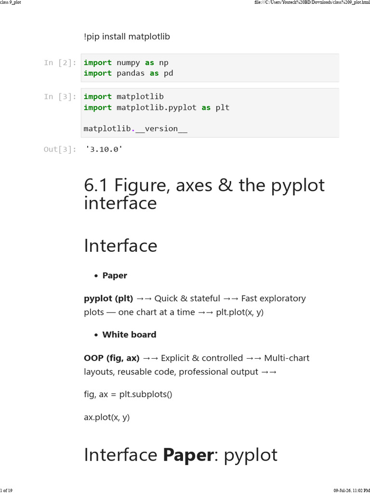
Task: Click the 'import numpy as np' code line
Action: point(126,63)
